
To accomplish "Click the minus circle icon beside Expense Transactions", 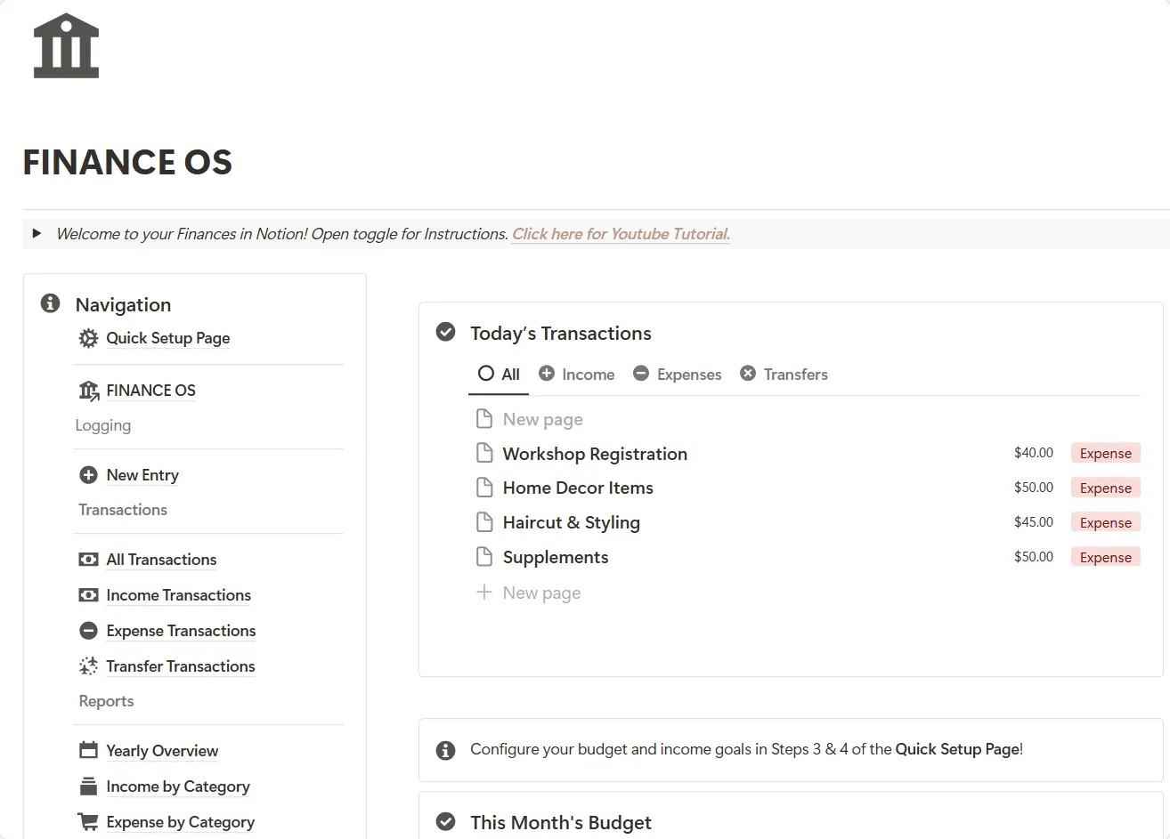I will [x=88, y=631].
